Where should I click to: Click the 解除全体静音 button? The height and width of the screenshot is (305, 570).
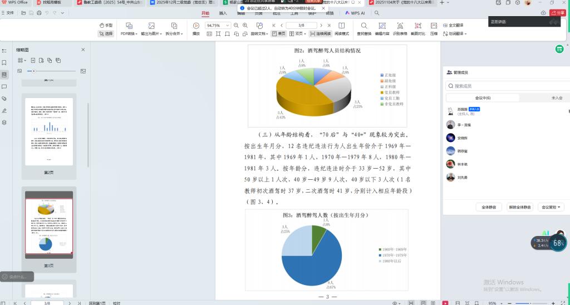[x=520, y=207]
